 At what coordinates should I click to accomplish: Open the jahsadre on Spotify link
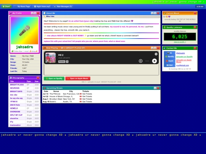(x=184, y=57)
